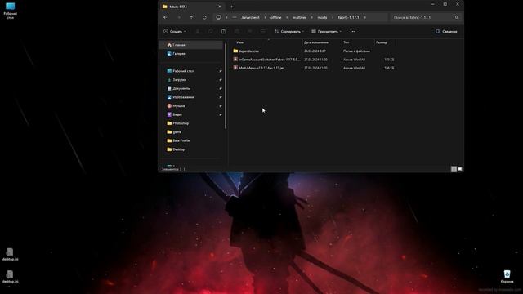Expand chevron after multiver breadcrumb
Image resolution: width=523 pixels, height=294 pixels.
312,17
